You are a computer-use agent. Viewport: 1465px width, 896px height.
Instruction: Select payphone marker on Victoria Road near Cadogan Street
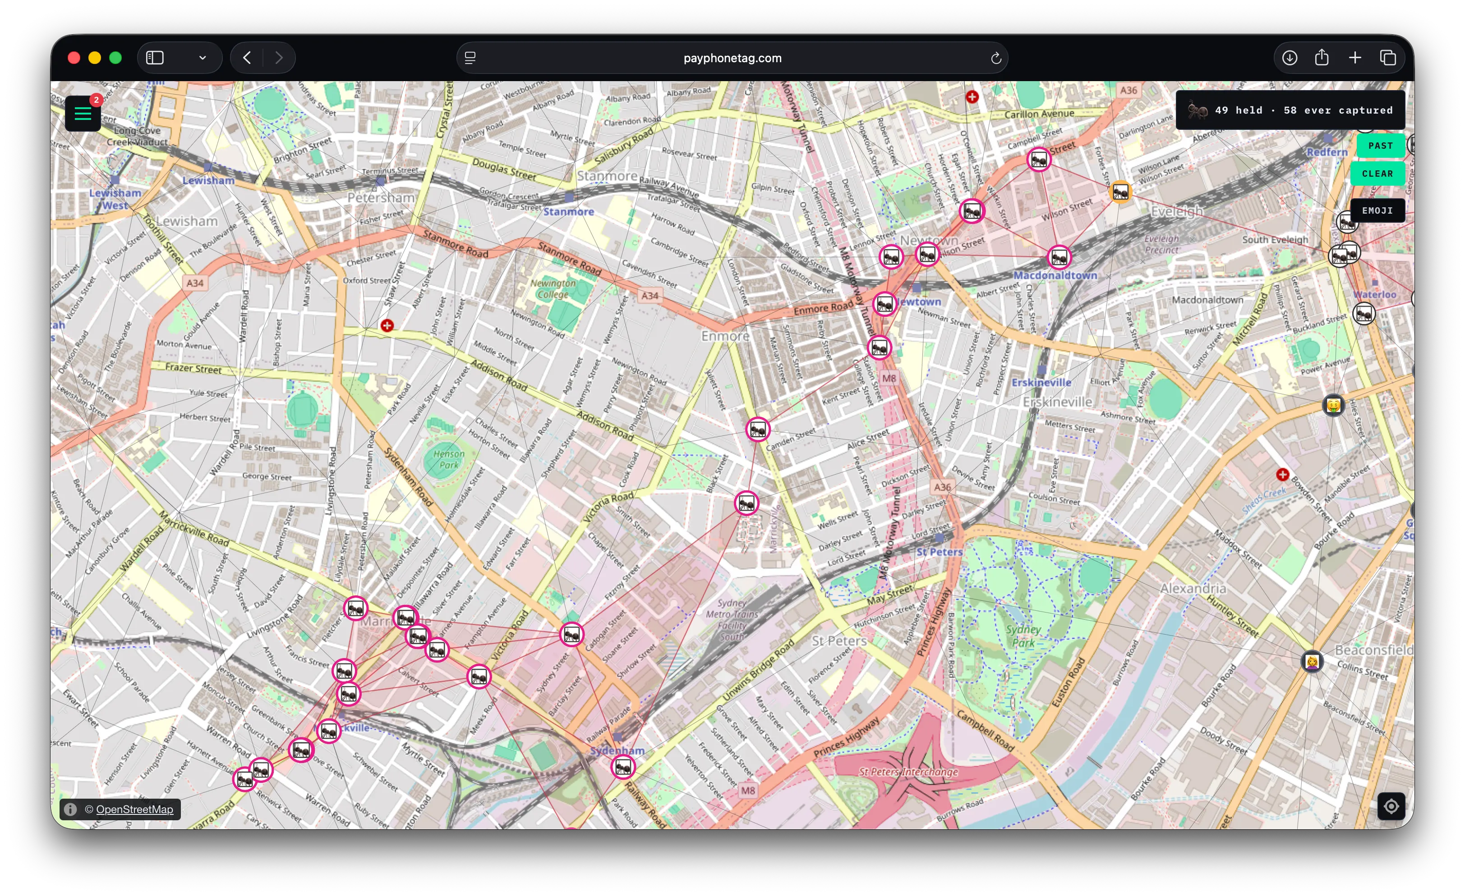[x=571, y=635]
